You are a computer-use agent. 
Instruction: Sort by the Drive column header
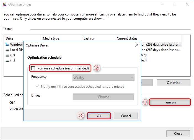[x=22, y=38]
